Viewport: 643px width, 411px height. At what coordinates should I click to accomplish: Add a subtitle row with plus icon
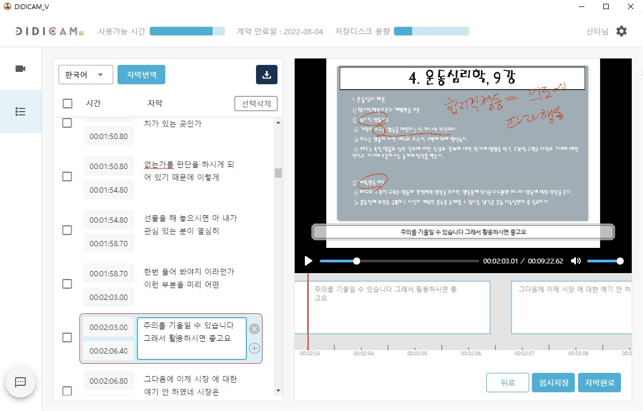click(254, 348)
